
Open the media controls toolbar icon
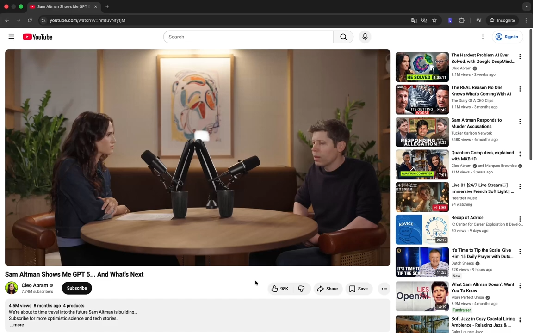point(478,20)
